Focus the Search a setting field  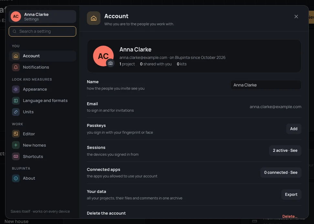tap(42, 31)
